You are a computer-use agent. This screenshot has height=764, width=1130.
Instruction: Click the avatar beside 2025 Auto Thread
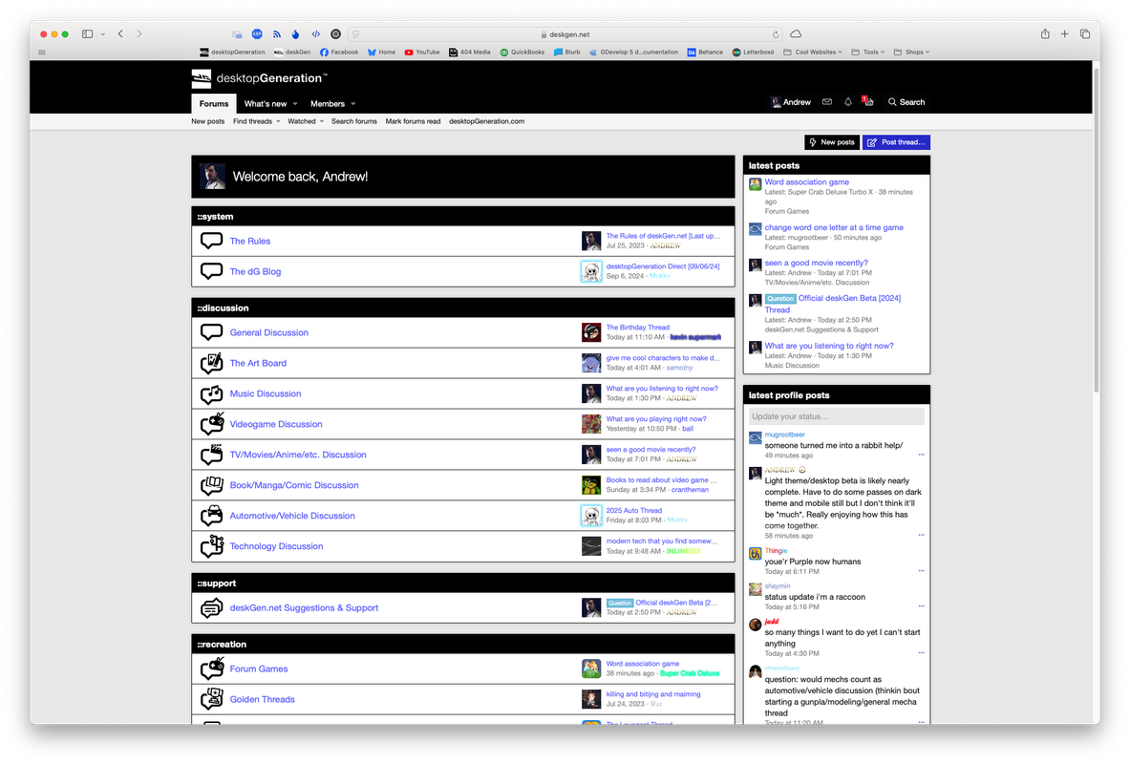(x=591, y=516)
